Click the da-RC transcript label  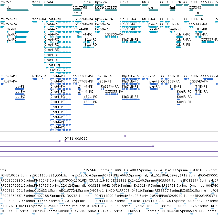click(12, 40)
